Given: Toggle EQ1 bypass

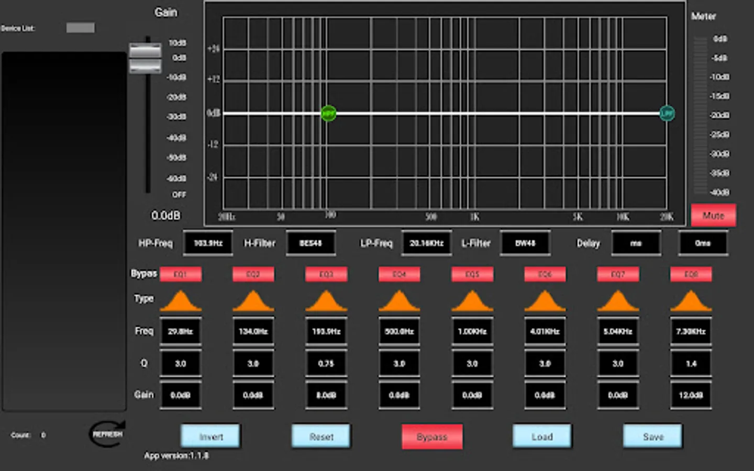Looking at the screenshot, I should [180, 274].
